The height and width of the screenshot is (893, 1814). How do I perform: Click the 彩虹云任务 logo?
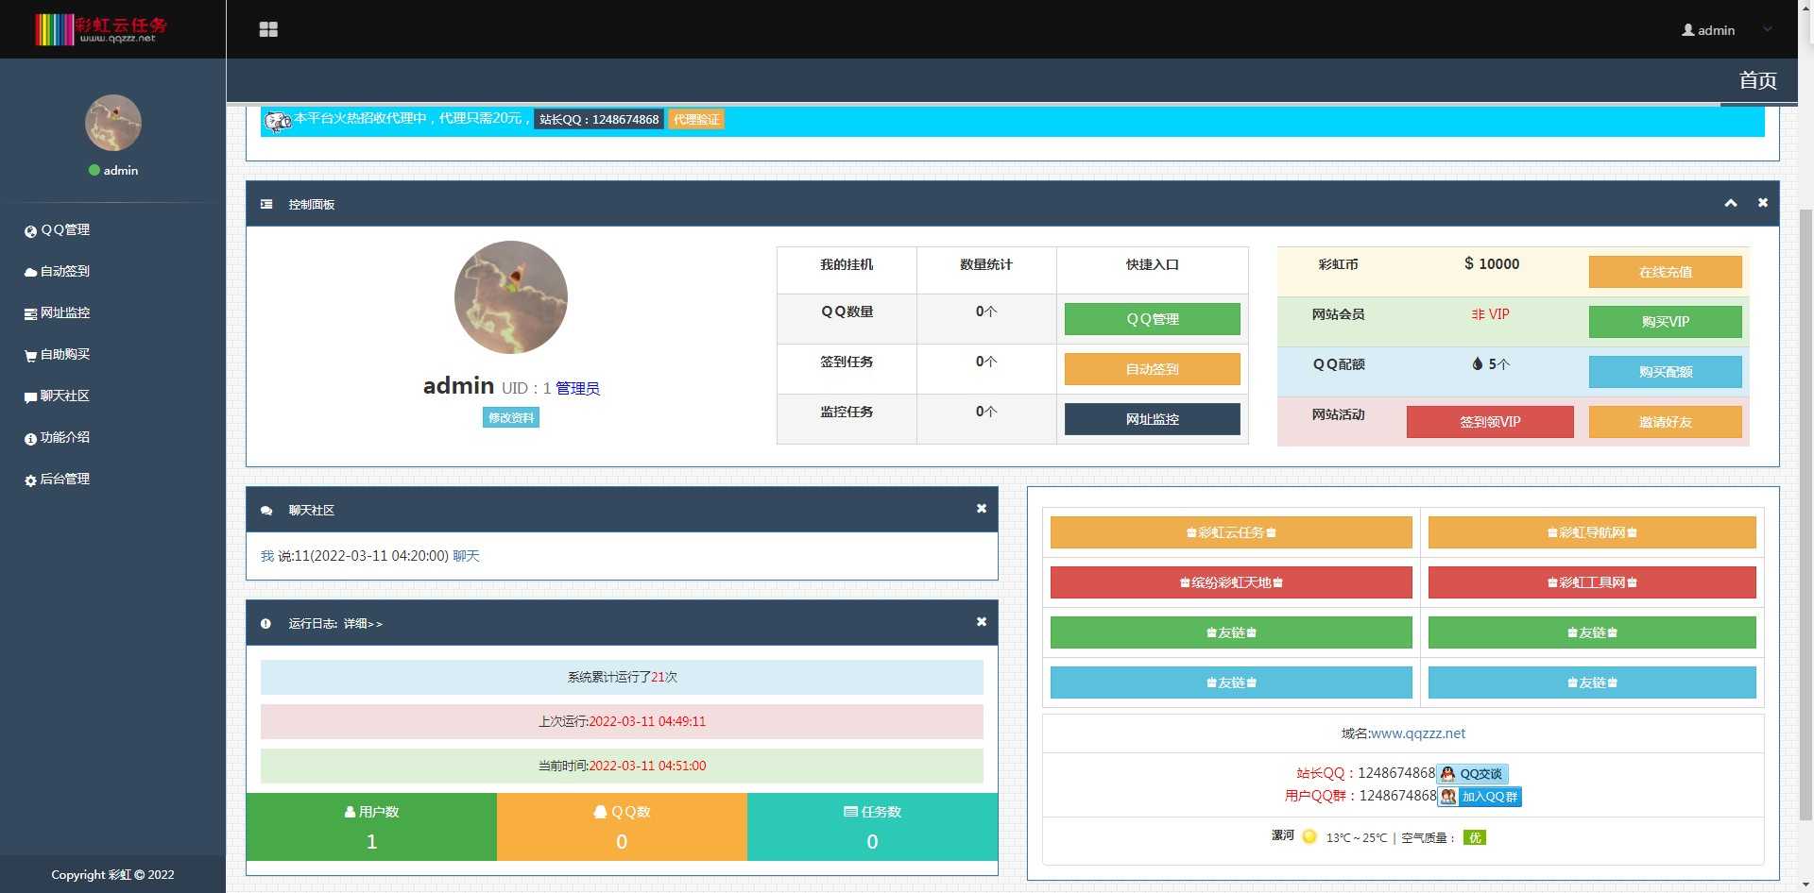click(101, 28)
